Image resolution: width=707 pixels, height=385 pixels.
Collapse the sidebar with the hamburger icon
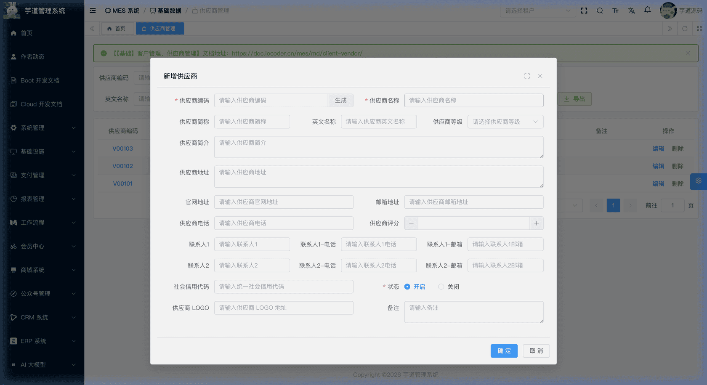pos(92,11)
